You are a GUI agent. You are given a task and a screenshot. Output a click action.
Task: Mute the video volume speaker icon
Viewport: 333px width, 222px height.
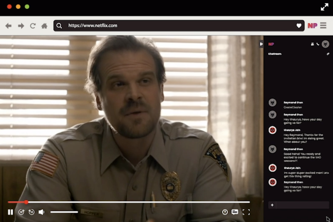(41, 212)
